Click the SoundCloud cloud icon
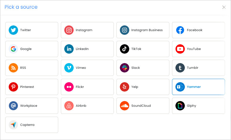Viewport: 231px width, 140px height. [x=125, y=106]
